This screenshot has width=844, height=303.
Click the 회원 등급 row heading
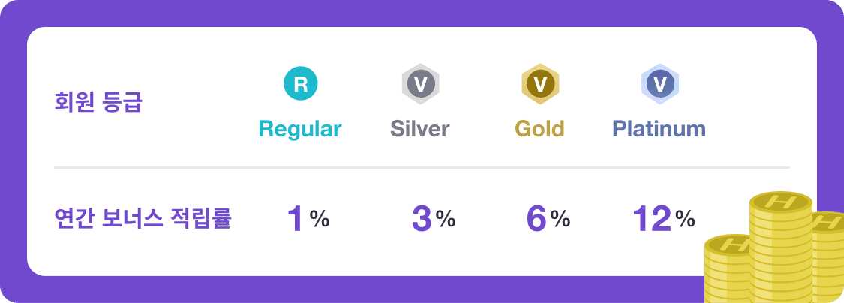pos(99,103)
